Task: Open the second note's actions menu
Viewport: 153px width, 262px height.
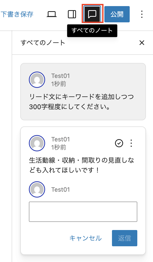Action: pyautogui.click(x=131, y=143)
